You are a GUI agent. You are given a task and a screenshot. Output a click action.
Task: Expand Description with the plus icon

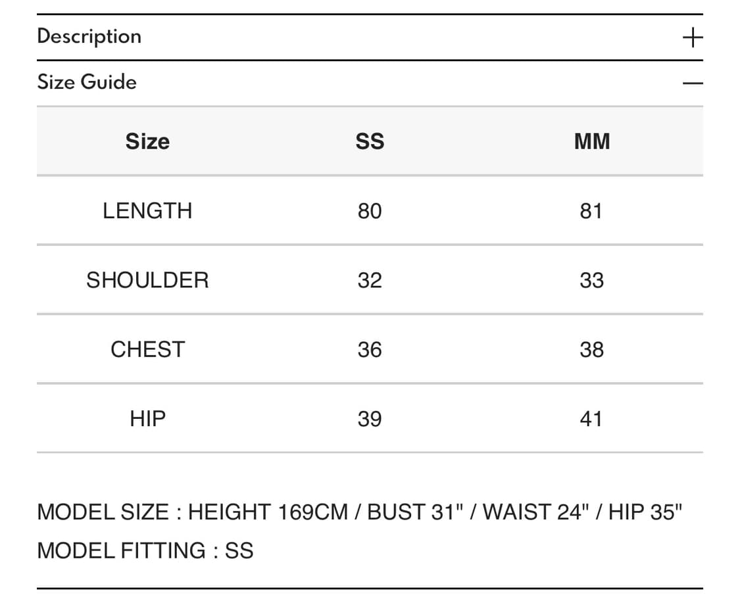(x=692, y=37)
